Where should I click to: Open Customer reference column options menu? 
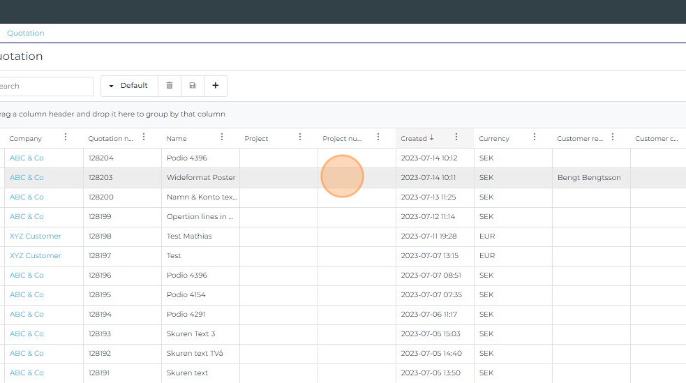tap(613, 137)
